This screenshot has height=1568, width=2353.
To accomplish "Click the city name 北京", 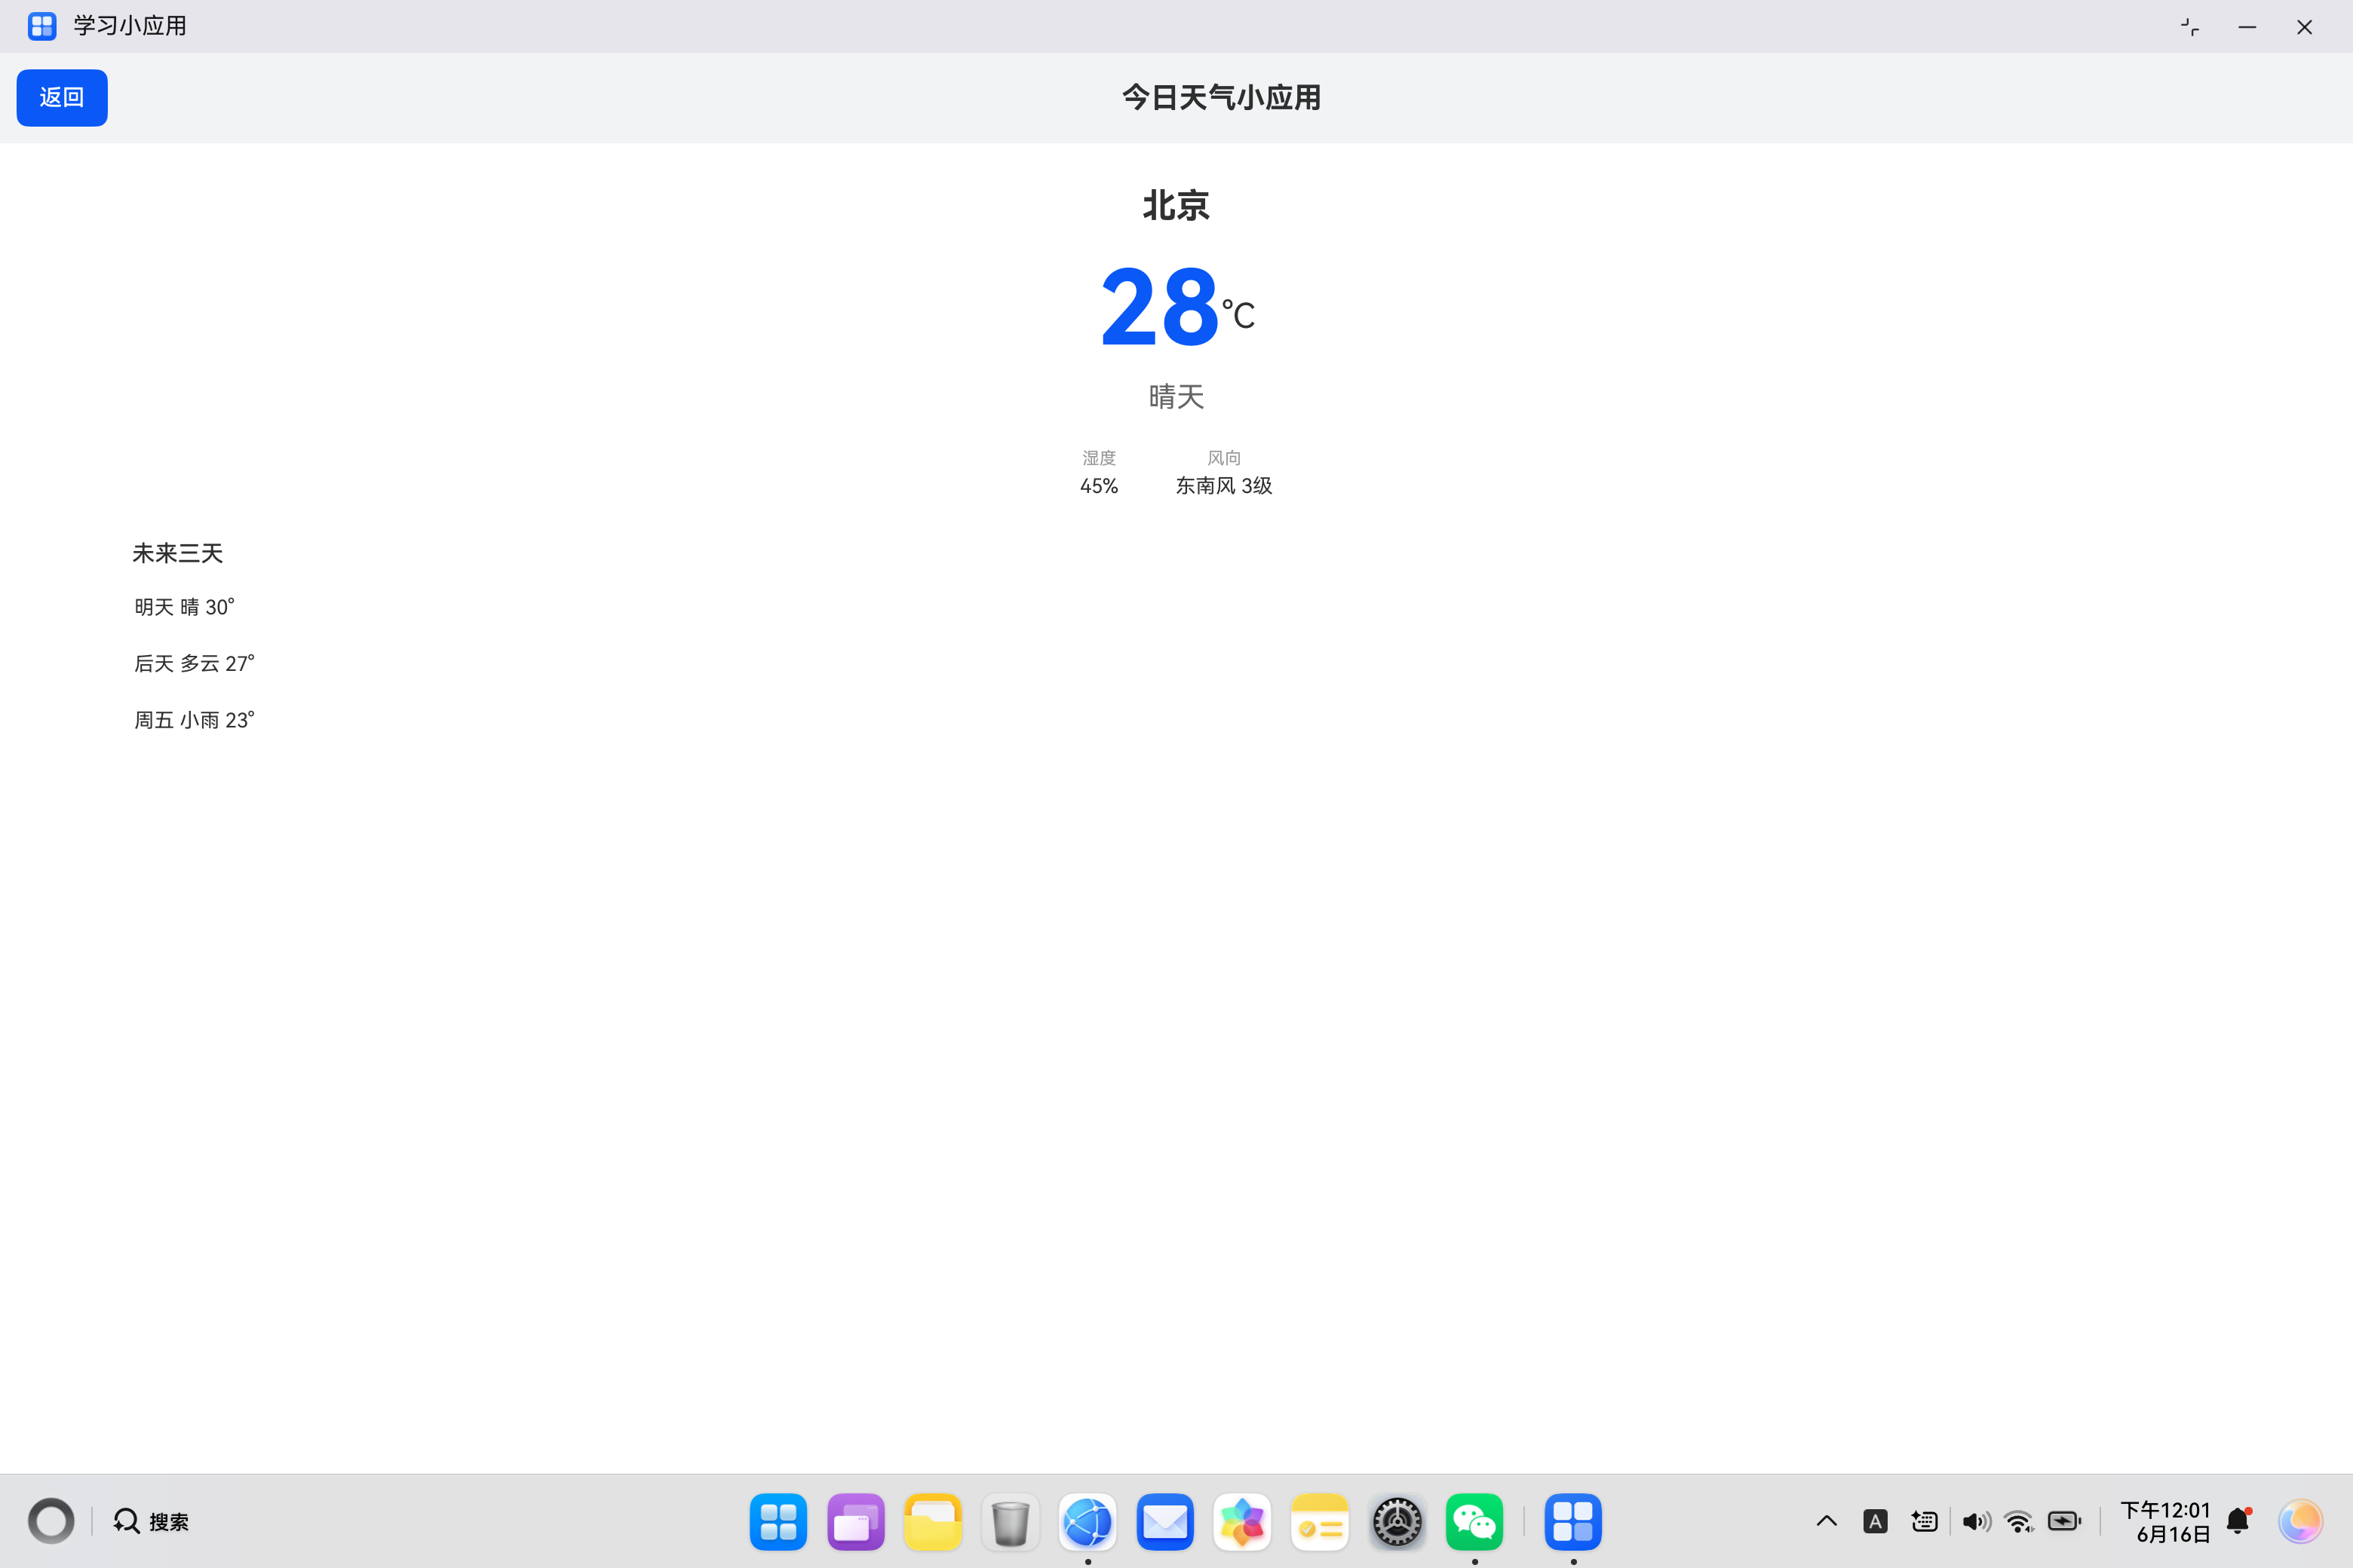I will pyautogui.click(x=1176, y=206).
